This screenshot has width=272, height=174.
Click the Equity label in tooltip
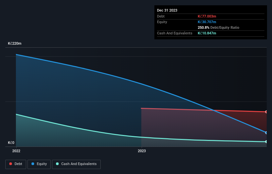[162, 22]
